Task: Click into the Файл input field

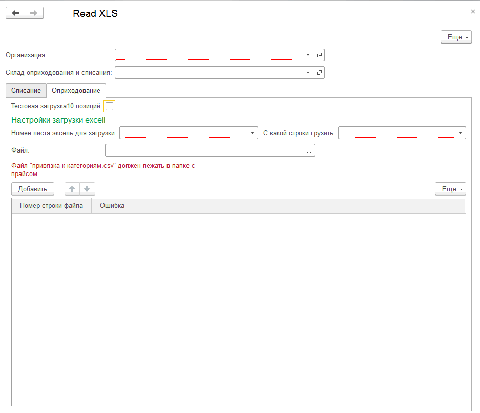Action: coord(204,150)
